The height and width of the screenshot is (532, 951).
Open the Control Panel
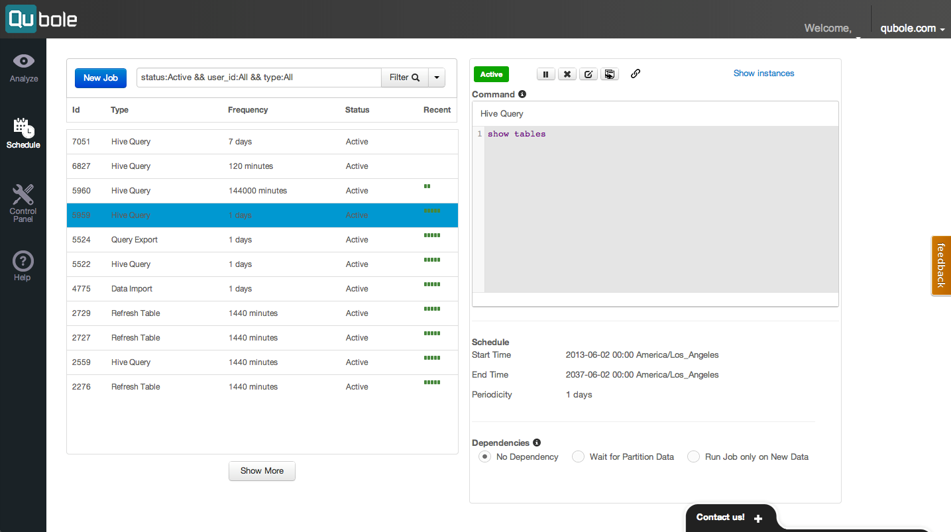[23, 204]
